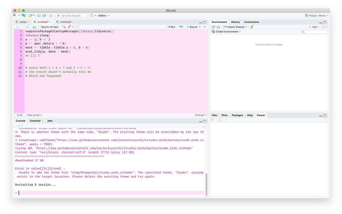Expand the Source options dropdown arrow
The width and height of the screenshot is (342, 214).
tap(200, 27)
